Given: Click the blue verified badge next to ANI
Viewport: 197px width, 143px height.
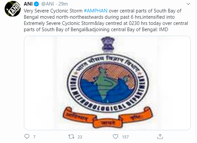Looking at the screenshot, I should click(x=36, y=4).
